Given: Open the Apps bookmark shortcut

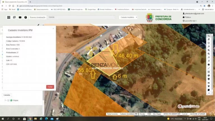Looking at the screenshot, I should point(4,10).
